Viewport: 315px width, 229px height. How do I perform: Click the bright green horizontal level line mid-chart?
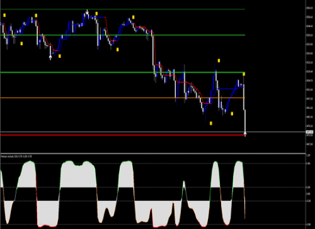pyautogui.click(x=123, y=72)
